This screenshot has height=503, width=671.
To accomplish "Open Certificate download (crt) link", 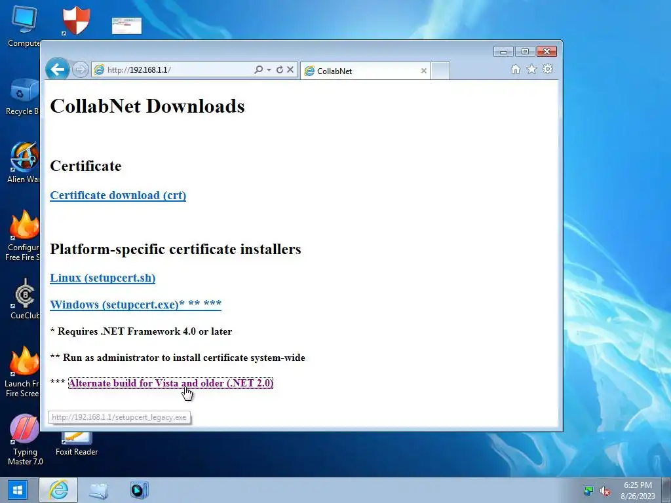I will [x=118, y=195].
